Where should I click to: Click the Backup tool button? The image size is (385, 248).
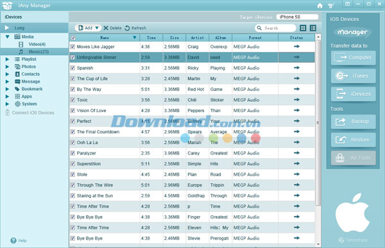click(354, 121)
